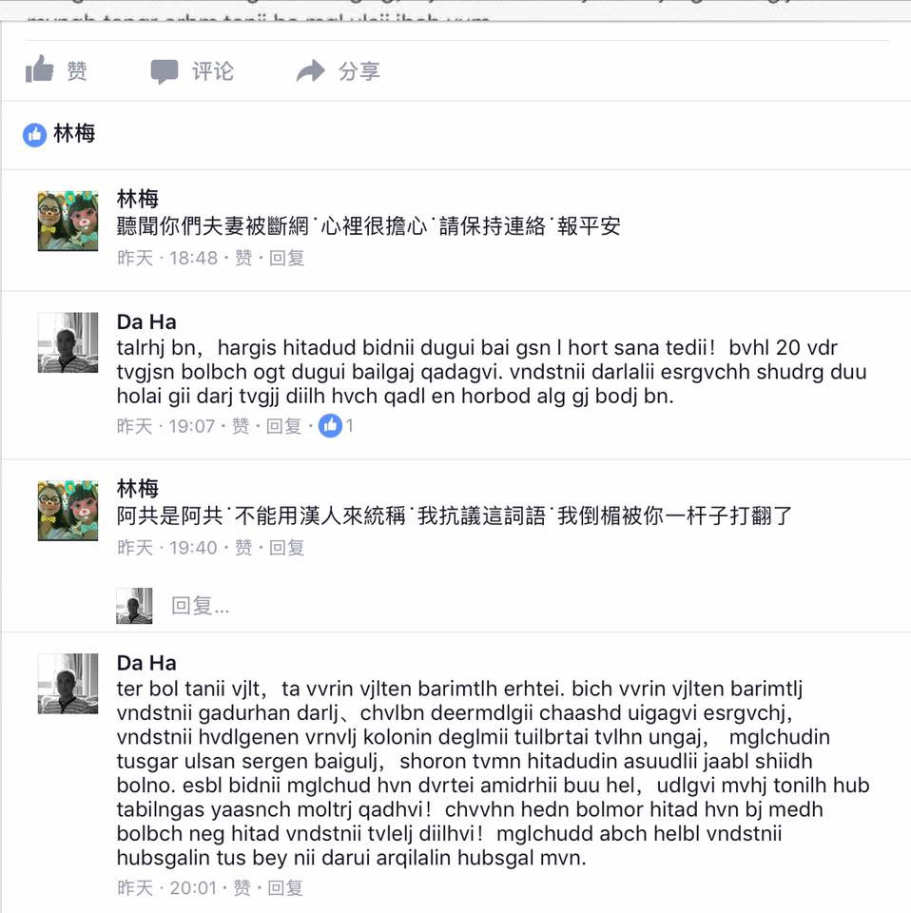Reply to 林梅's 19:40 comment
Screen dimensions: 911x913
pos(286,547)
